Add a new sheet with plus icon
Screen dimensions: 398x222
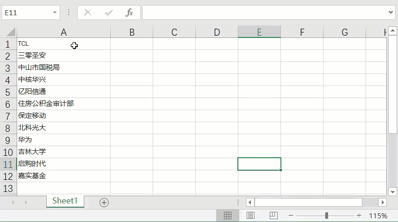click(x=104, y=203)
